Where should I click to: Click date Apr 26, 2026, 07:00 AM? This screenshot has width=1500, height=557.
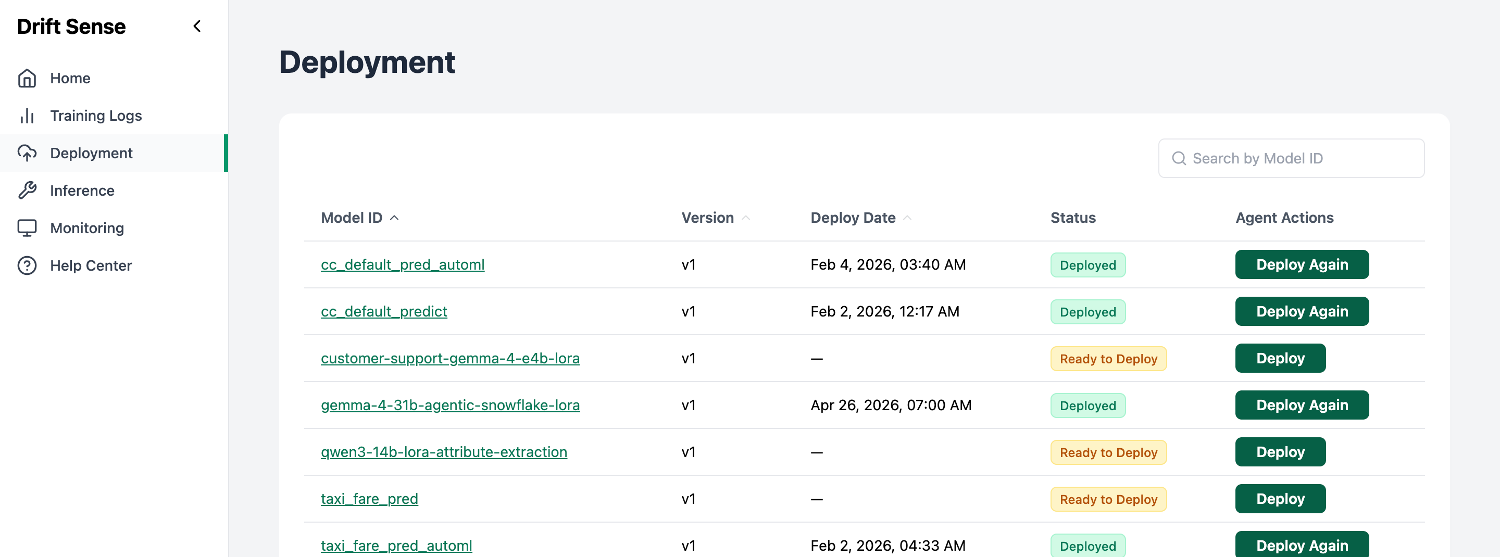tap(891, 405)
